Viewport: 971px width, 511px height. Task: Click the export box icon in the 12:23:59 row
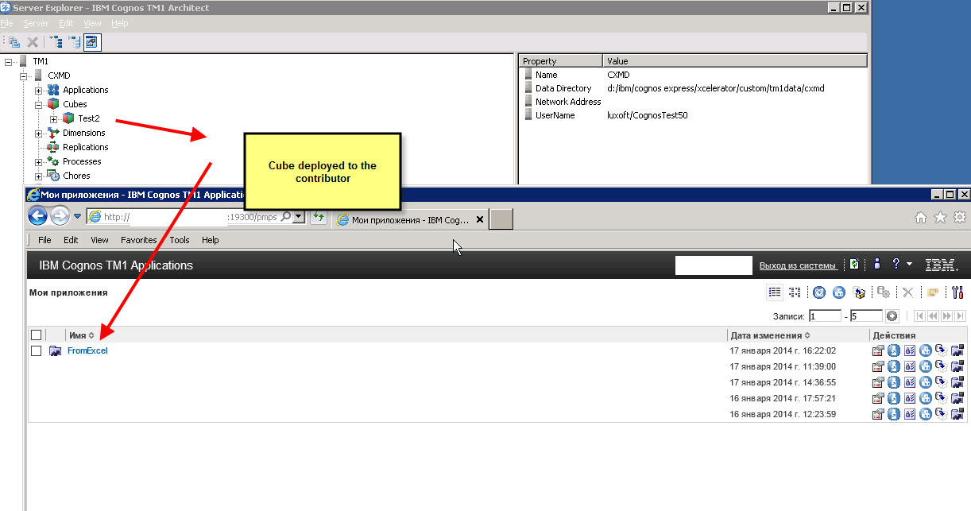941,414
